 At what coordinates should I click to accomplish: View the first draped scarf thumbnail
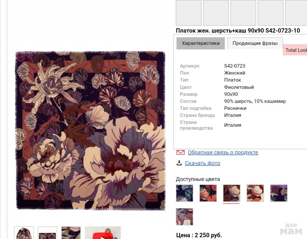click(24, 233)
